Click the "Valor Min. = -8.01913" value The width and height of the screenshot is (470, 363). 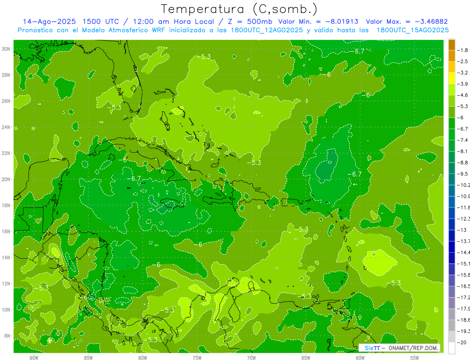point(319,22)
